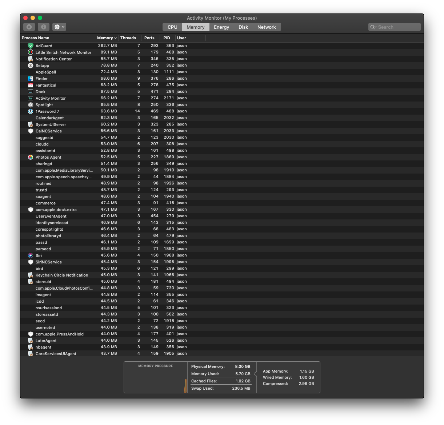Click the nbagent process icon

coord(31,347)
